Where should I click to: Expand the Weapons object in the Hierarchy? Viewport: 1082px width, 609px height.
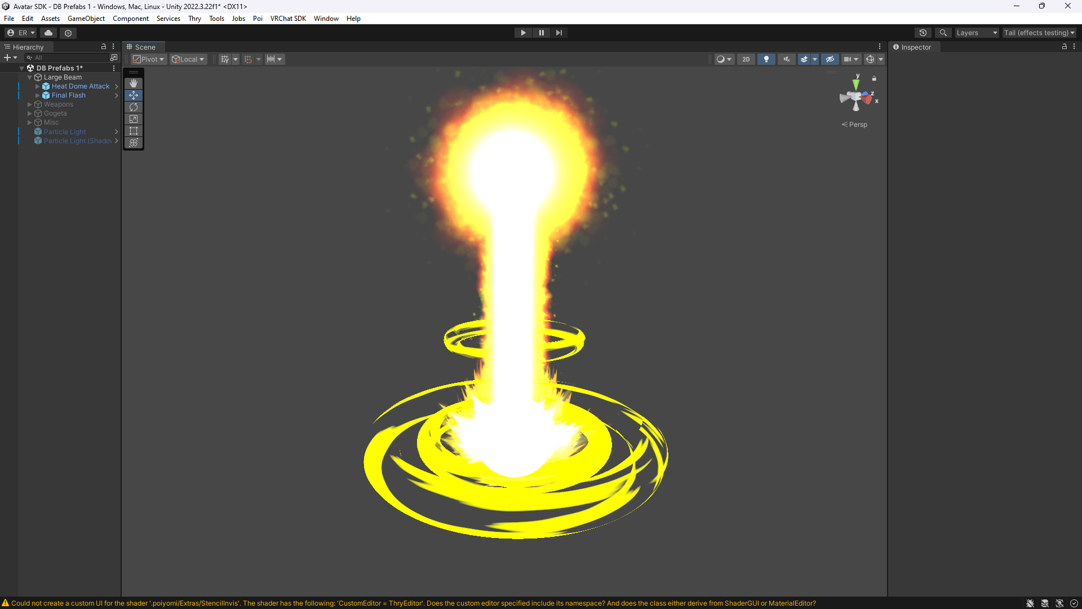click(x=29, y=104)
